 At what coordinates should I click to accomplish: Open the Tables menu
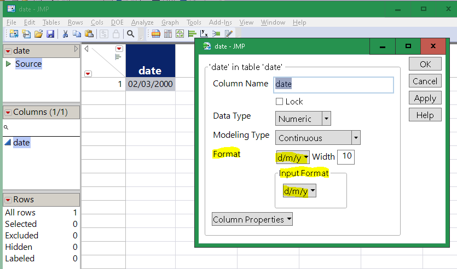[x=51, y=22]
